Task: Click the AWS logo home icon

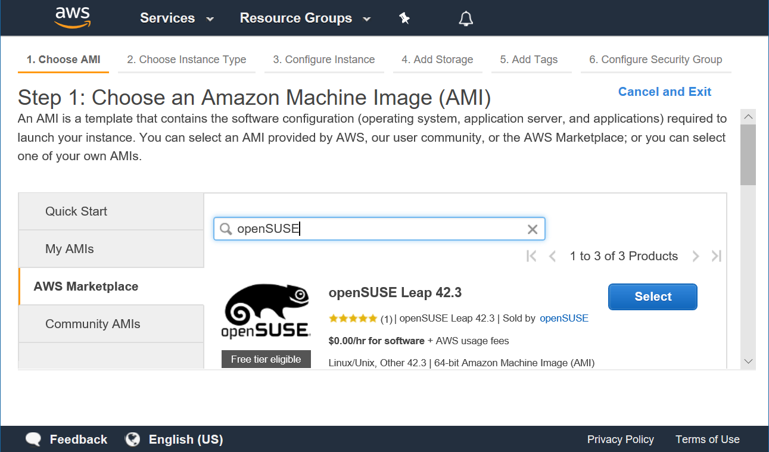Action: point(72,17)
